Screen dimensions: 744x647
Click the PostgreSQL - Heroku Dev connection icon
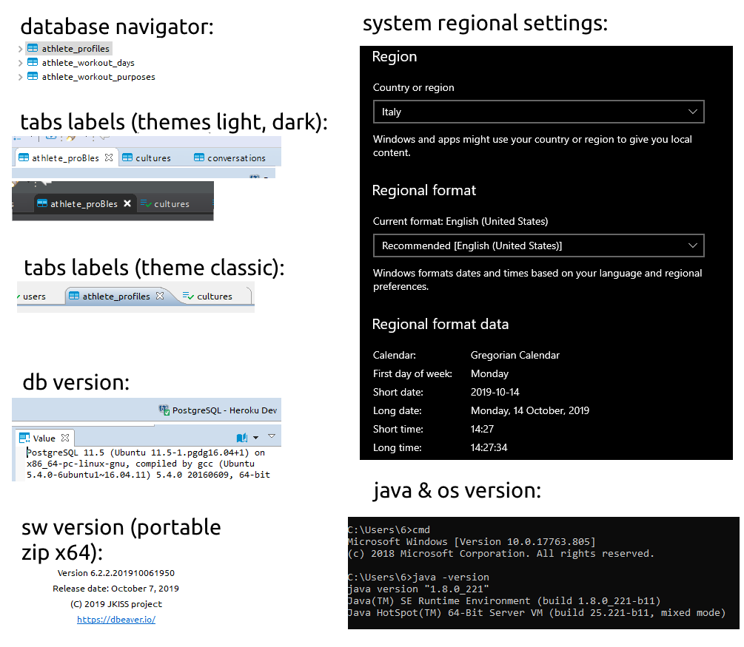pos(164,410)
